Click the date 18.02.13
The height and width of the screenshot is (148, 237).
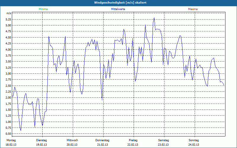point(11,145)
